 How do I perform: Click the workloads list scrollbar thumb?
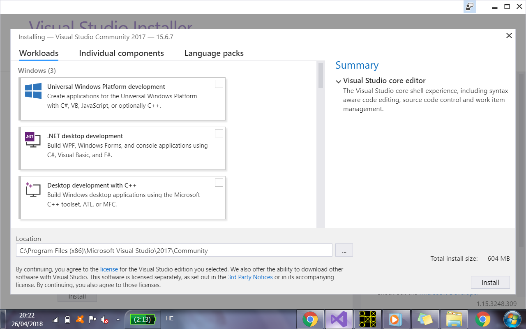[321, 75]
